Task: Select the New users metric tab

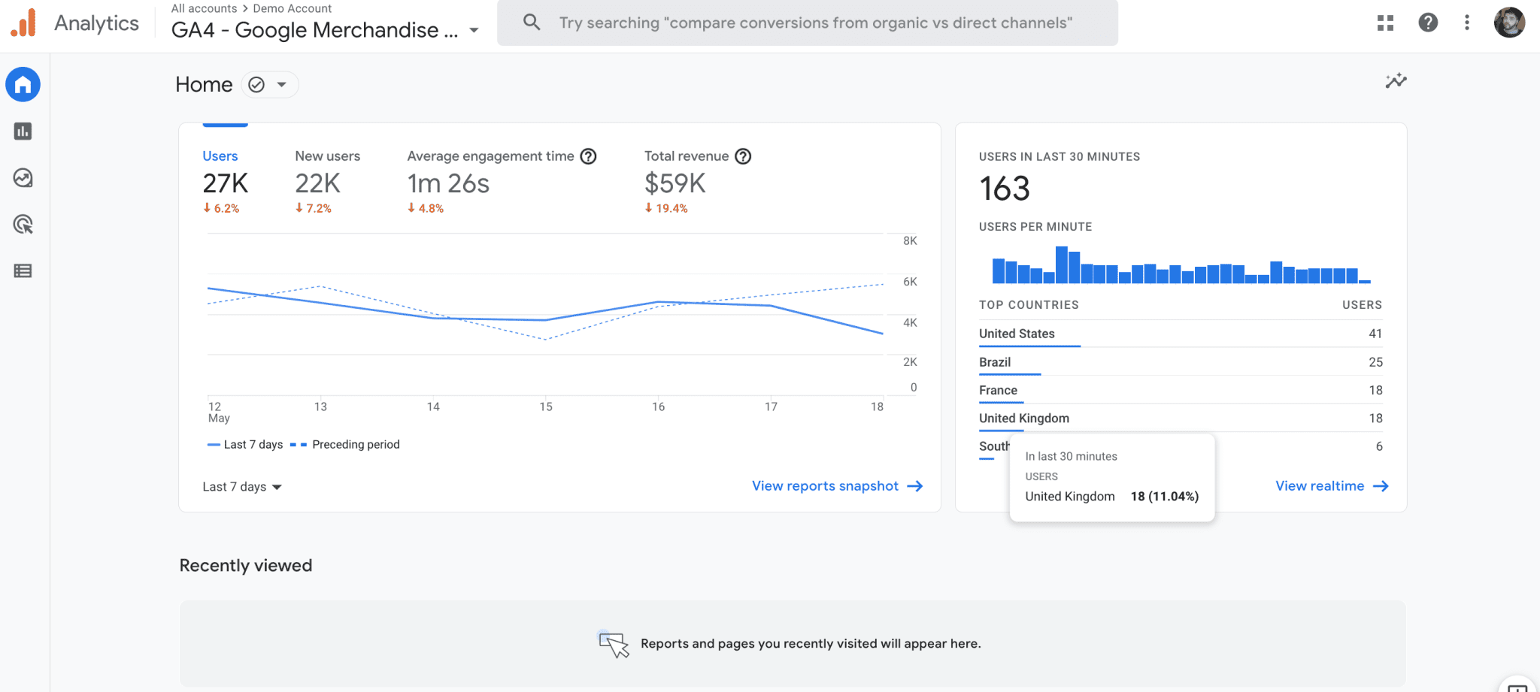Action: point(327,180)
